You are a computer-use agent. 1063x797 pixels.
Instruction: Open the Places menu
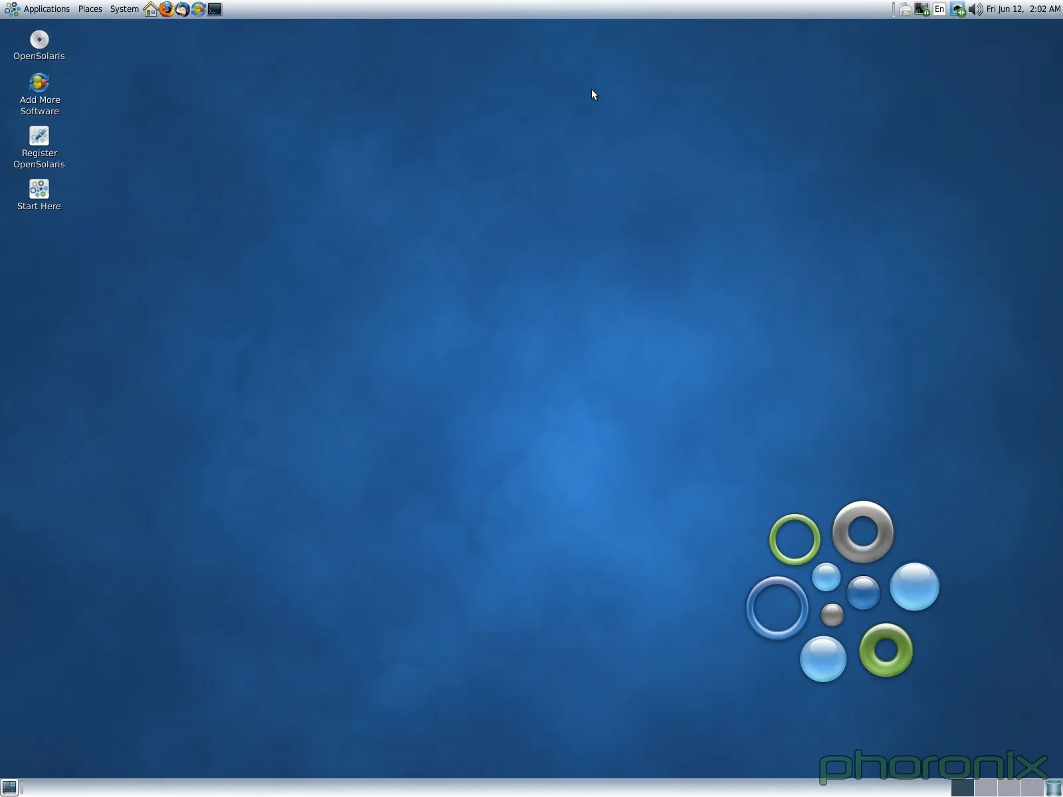point(90,9)
